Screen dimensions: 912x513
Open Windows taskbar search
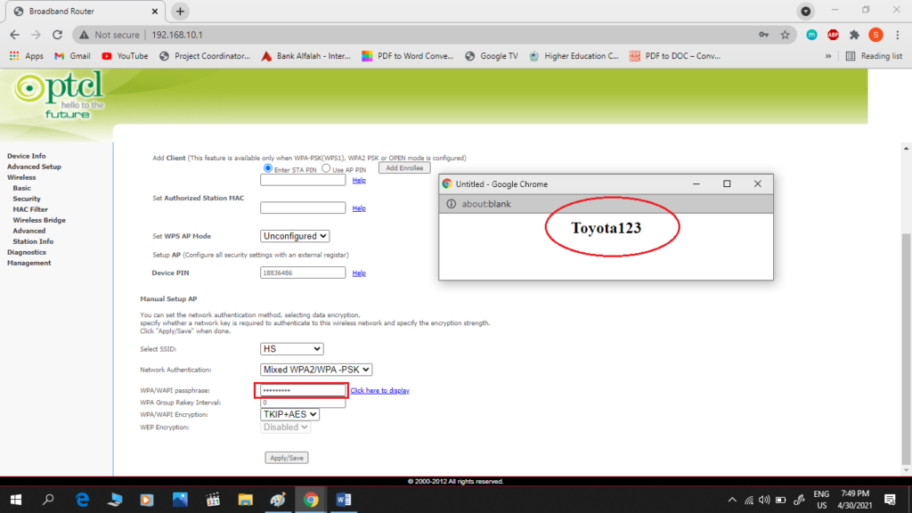pyautogui.click(x=48, y=500)
